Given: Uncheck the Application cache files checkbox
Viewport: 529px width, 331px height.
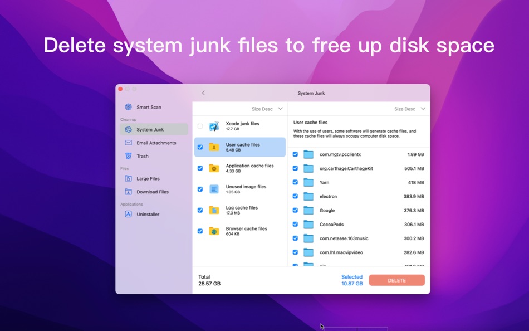Looking at the screenshot, I should click(200, 168).
